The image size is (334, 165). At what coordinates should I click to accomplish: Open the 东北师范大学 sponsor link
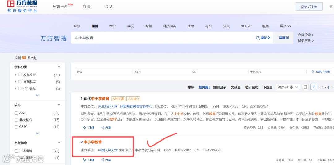[108, 106]
